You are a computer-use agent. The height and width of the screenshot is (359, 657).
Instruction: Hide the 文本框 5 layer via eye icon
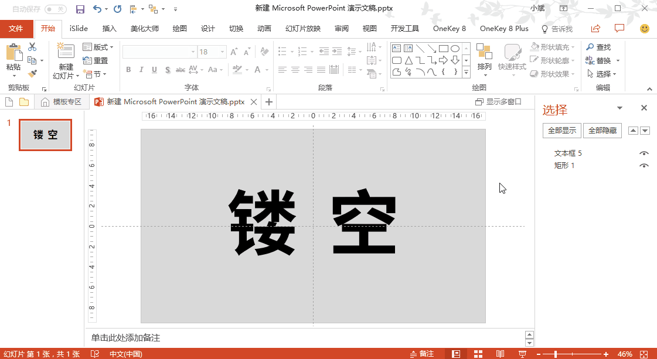[x=644, y=153]
